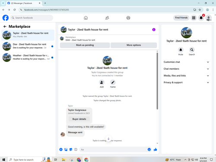Search in conversation magnifier icon
Screen dimensions: 216x162
coord(192,50)
